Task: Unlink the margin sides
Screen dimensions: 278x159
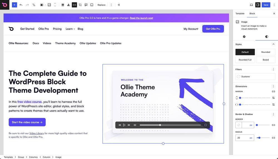Action: point(273,92)
